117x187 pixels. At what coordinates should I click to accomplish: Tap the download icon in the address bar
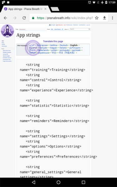[x=105, y=18]
